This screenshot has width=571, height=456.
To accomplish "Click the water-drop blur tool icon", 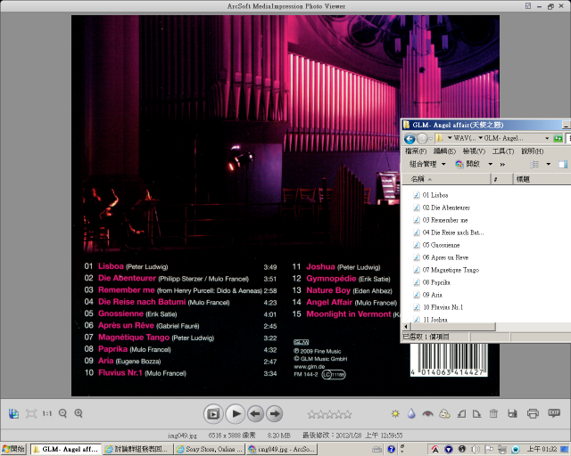I will coord(411,414).
